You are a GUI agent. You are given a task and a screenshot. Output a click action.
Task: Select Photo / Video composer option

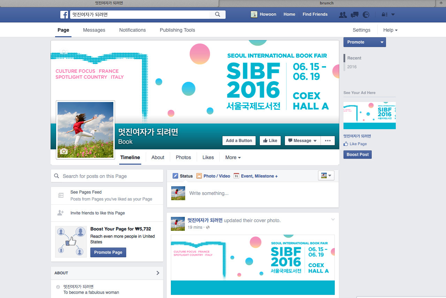point(213,176)
